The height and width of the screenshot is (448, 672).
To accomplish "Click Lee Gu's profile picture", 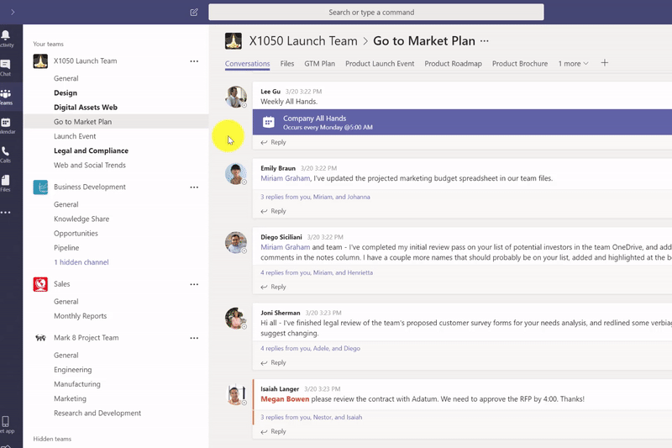I will tap(236, 97).
